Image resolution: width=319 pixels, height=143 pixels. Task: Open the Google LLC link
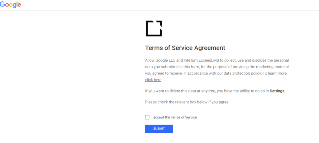[165, 60]
